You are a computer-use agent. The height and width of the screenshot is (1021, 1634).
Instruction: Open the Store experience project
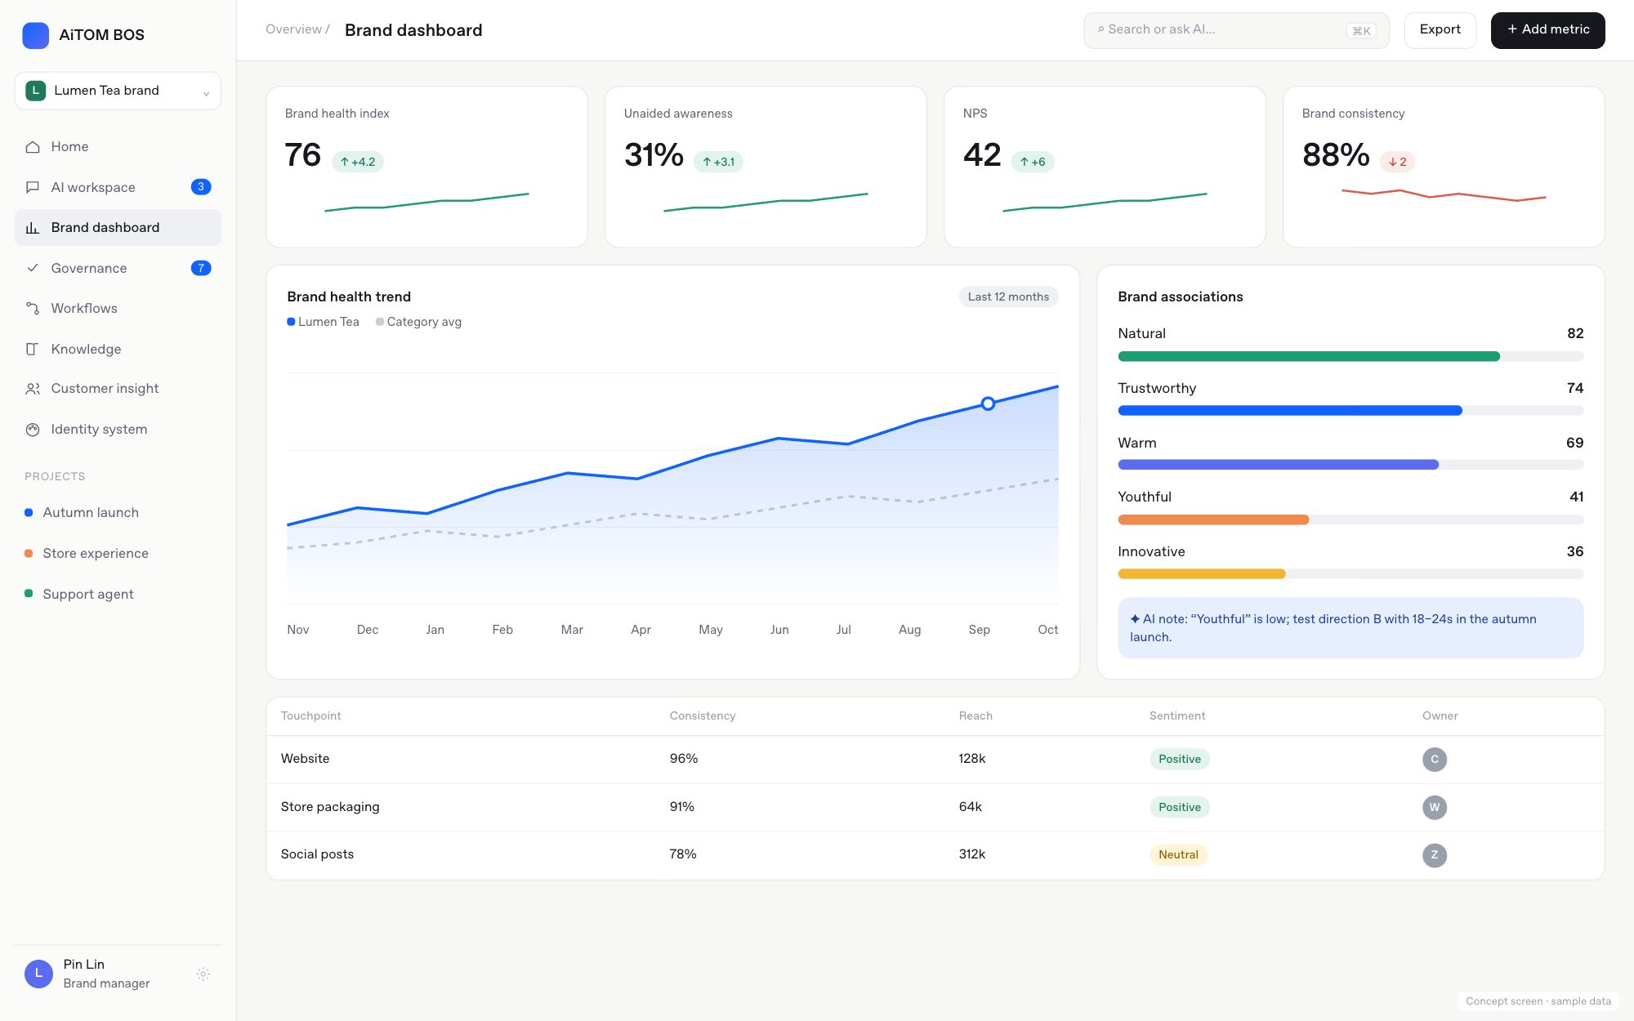(118, 554)
